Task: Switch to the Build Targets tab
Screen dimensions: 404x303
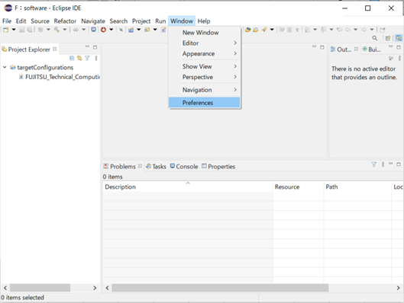Action: tap(371, 49)
